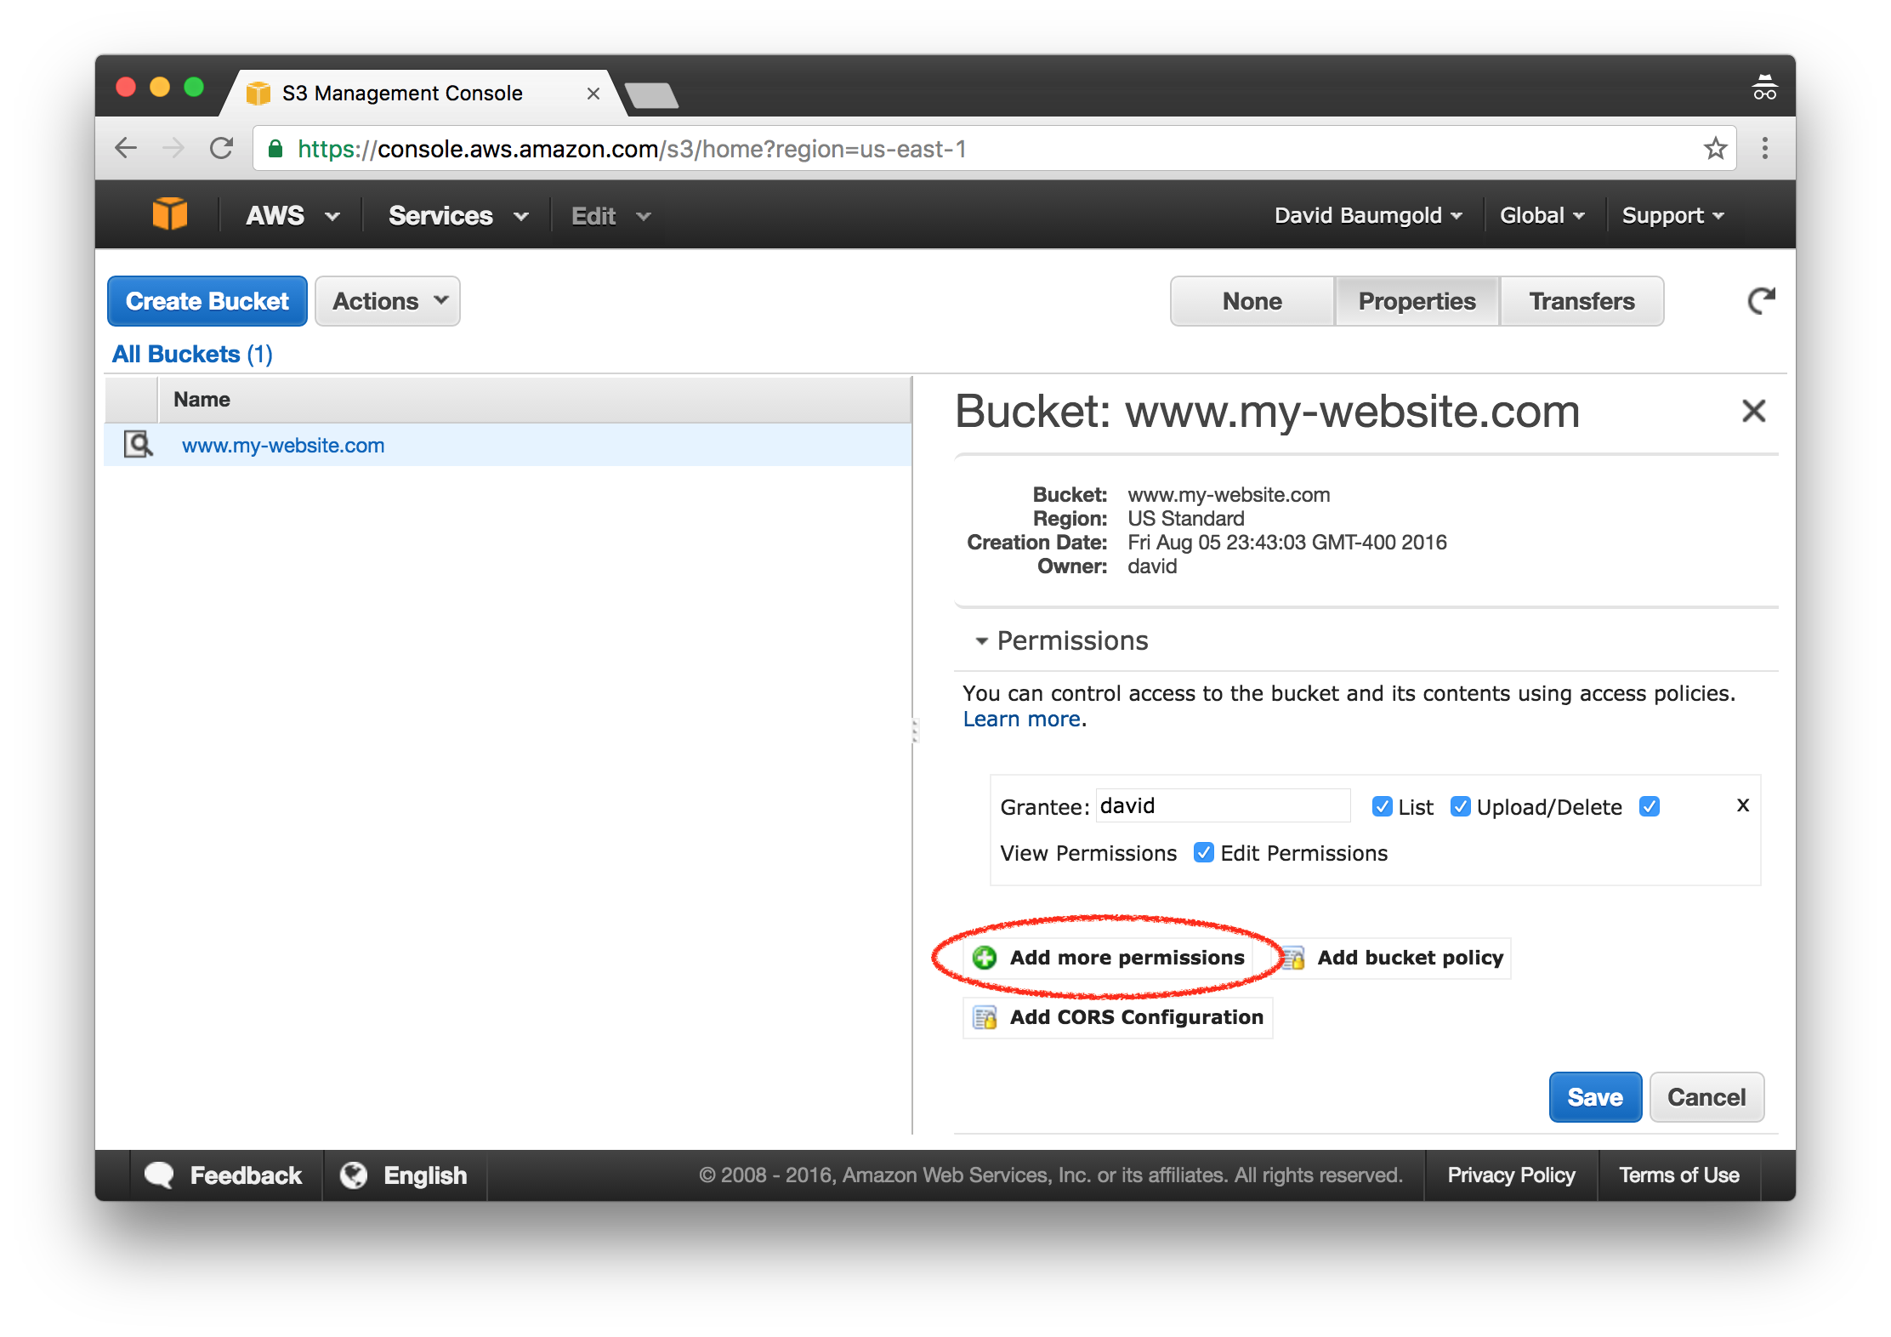Click the magnifier icon beside www.my-website.com
Viewport: 1891px width, 1337px height.
click(x=138, y=444)
